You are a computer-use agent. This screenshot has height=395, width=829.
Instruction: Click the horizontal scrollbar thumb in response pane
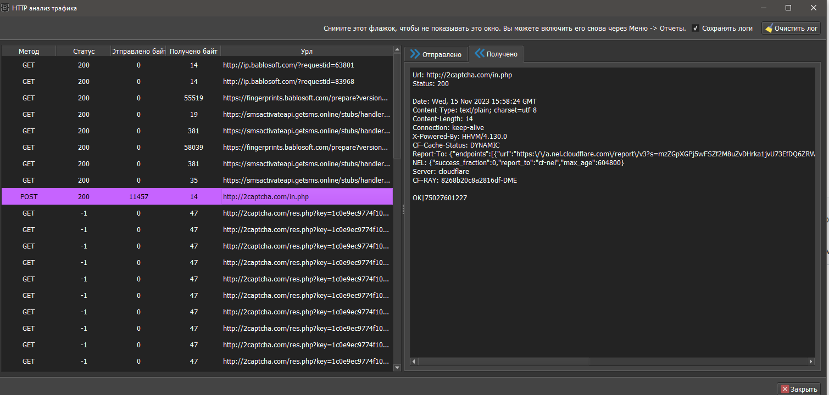point(504,362)
